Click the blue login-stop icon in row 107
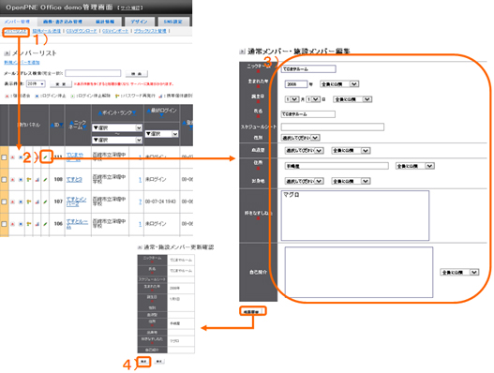 (x=21, y=201)
